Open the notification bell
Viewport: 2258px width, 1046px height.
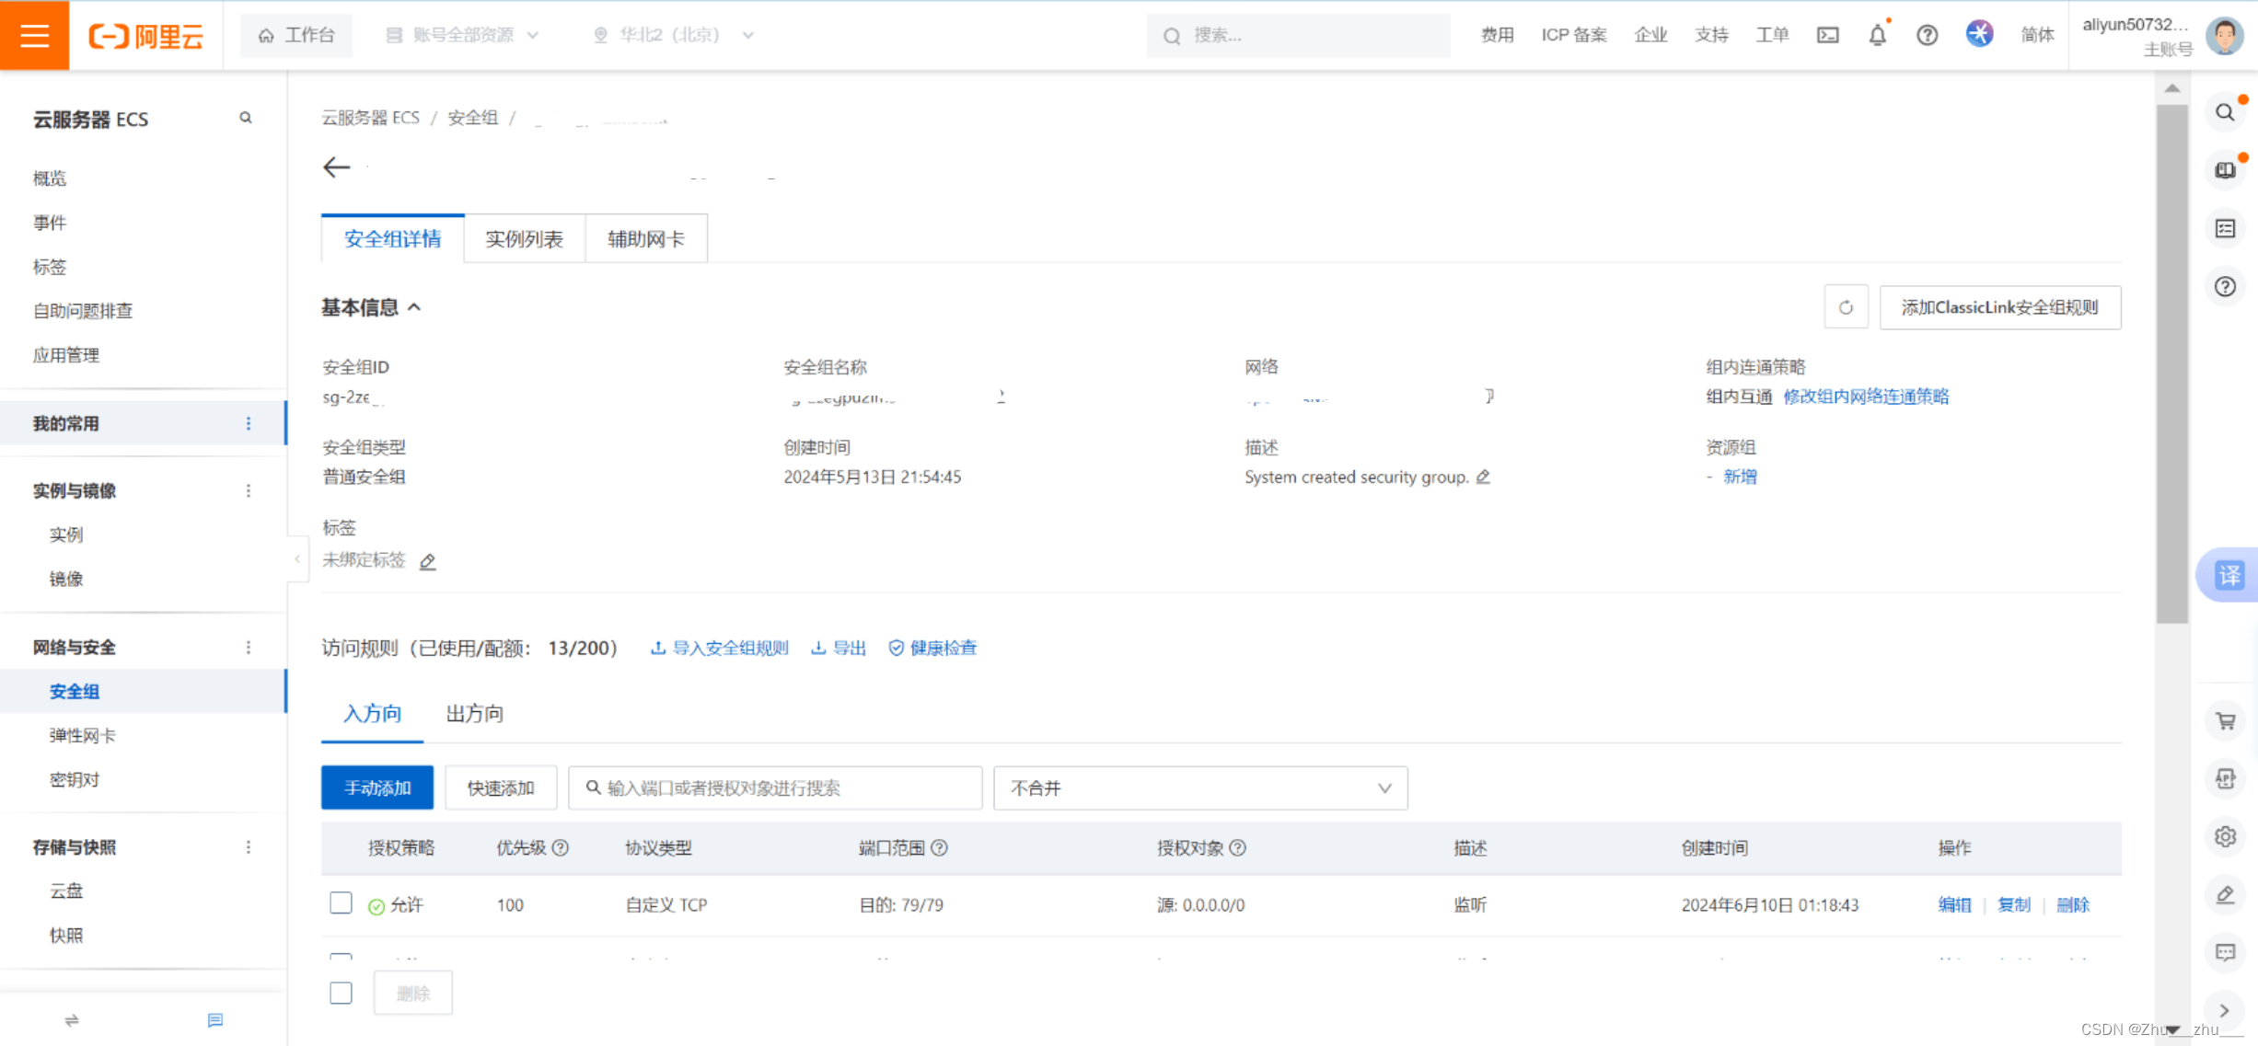tap(1877, 35)
